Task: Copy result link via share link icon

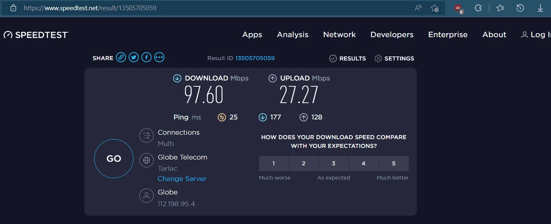Action: click(x=121, y=58)
